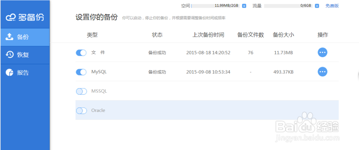Click the timestamp 2015-09-08 10:53:34
The image size is (359, 150).
coord(208,72)
